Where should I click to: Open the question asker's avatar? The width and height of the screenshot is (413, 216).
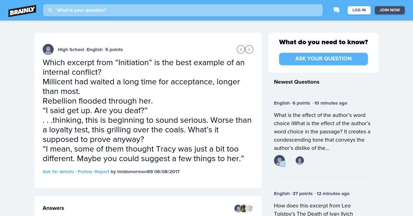coord(48,49)
